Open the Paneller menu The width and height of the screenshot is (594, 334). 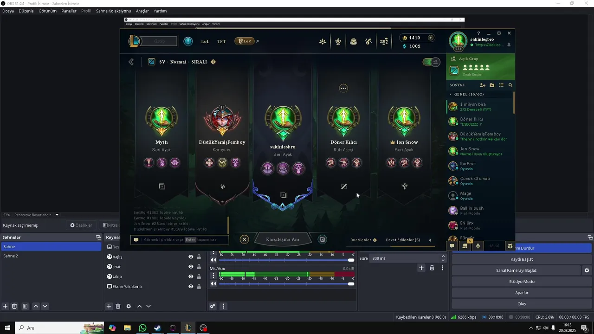69,11
